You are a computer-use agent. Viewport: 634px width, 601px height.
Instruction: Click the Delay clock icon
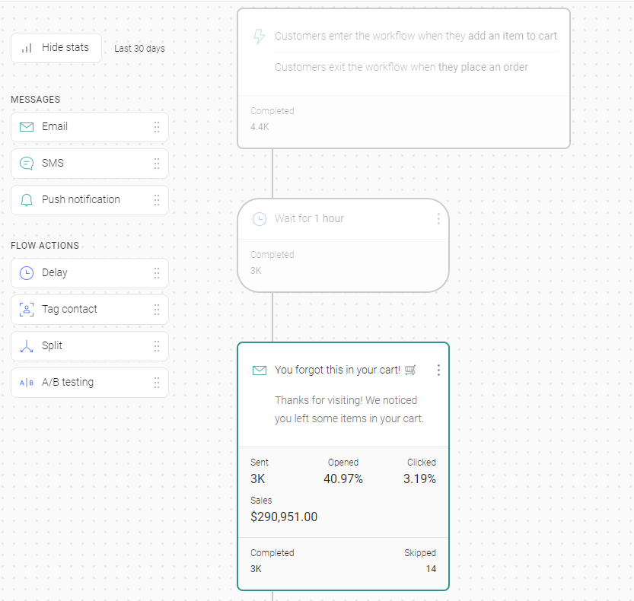[27, 273]
